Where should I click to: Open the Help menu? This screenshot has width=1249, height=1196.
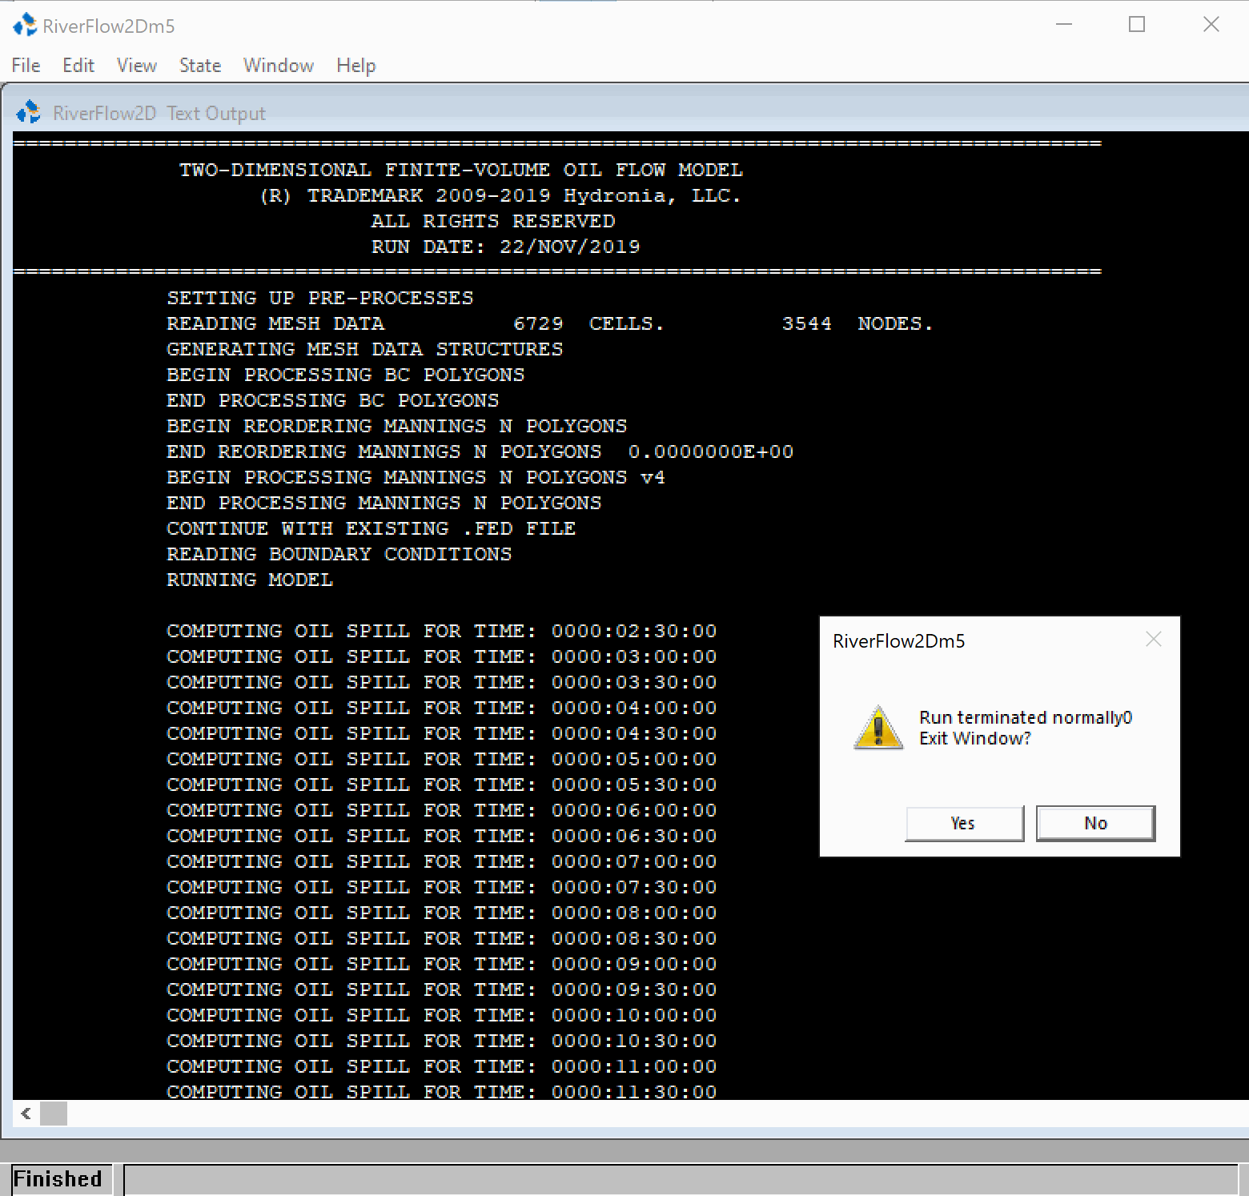356,66
